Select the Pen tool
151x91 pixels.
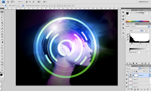(2, 50)
